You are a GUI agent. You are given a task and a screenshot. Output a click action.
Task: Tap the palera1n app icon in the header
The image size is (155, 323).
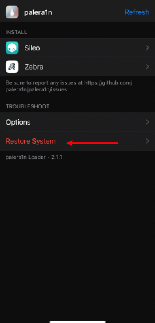(x=12, y=12)
